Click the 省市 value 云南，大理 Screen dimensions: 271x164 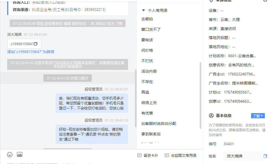[x=230, y=20]
